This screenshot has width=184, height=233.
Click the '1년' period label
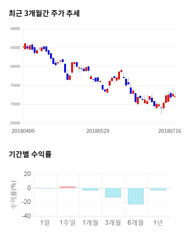158,222
